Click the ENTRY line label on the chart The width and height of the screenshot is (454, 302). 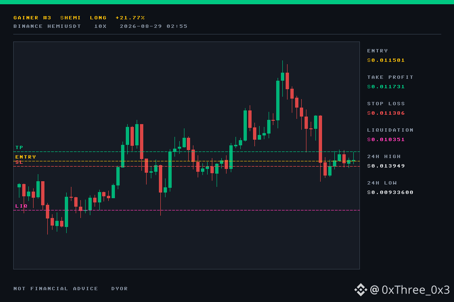(26, 157)
